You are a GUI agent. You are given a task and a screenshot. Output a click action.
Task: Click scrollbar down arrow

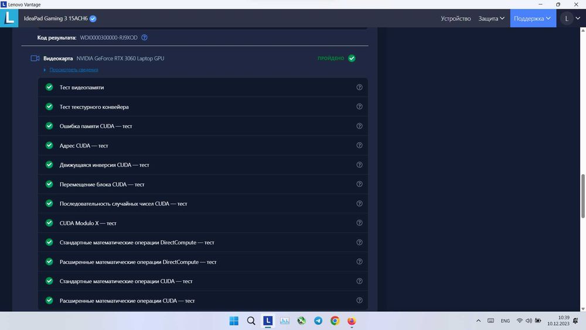pyautogui.click(x=582, y=309)
